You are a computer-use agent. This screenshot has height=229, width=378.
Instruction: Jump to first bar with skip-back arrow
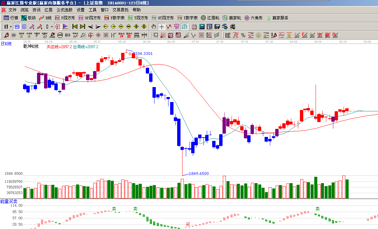tap(75, 27)
